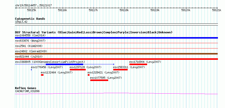Click the red esv1583311 loss bar
The width and height of the screenshot is (225, 108).
(120, 70)
